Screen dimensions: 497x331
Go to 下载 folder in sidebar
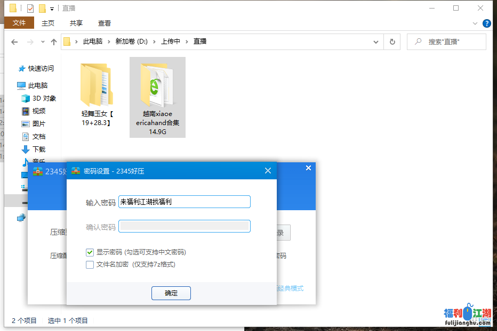[x=38, y=150]
